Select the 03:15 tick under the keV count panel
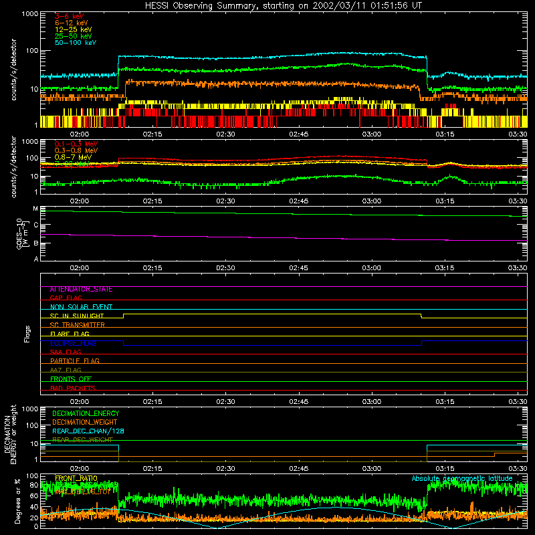 tap(445, 134)
